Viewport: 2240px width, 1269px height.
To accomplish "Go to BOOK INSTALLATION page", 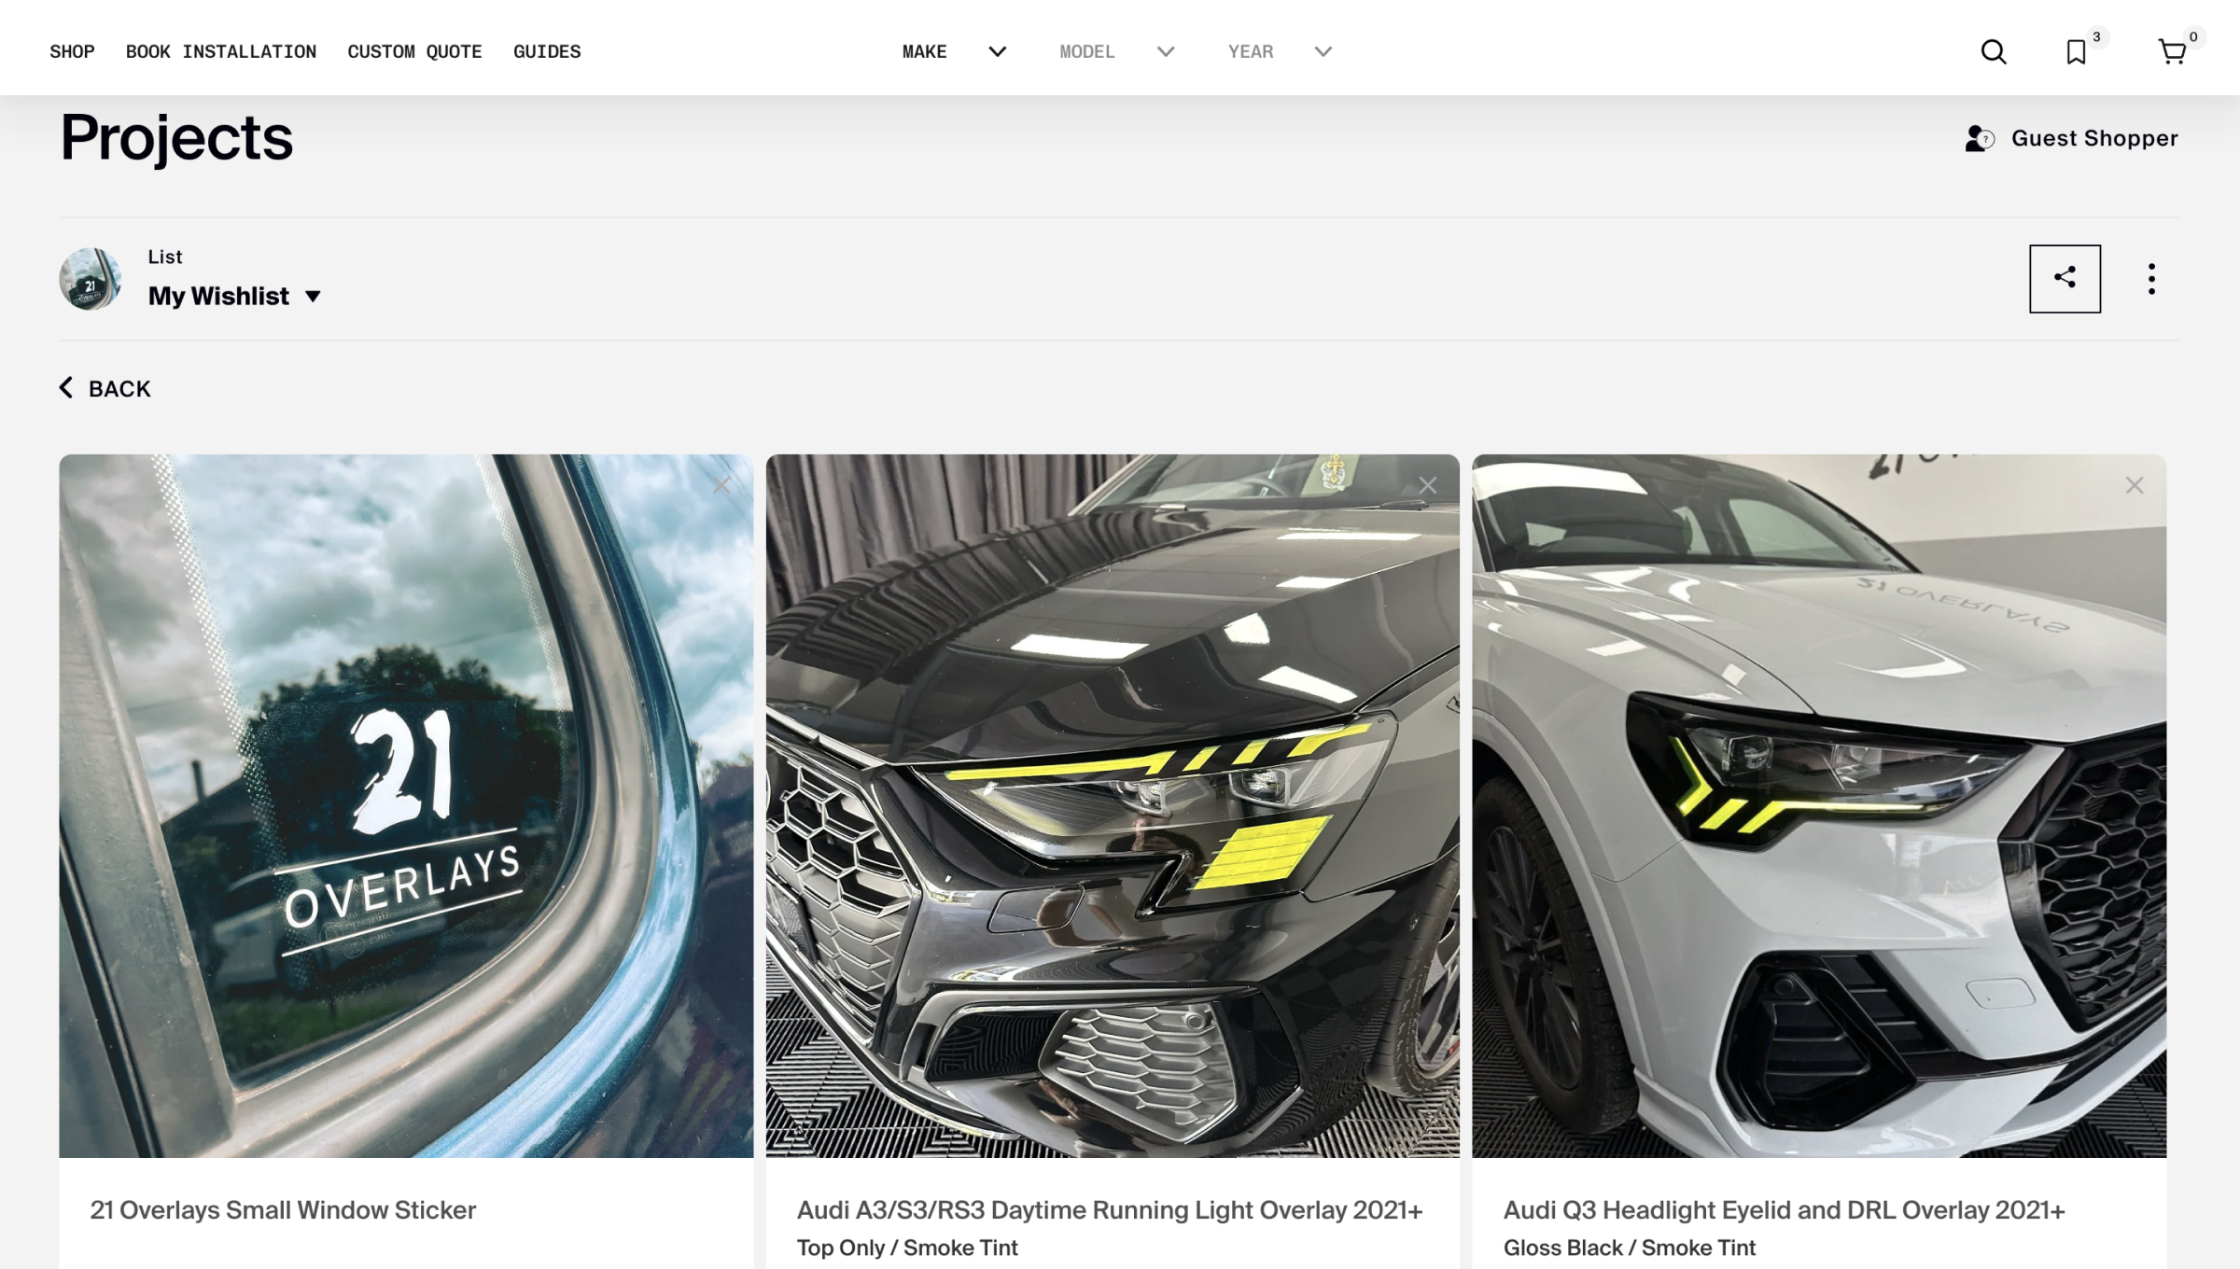I will (221, 52).
